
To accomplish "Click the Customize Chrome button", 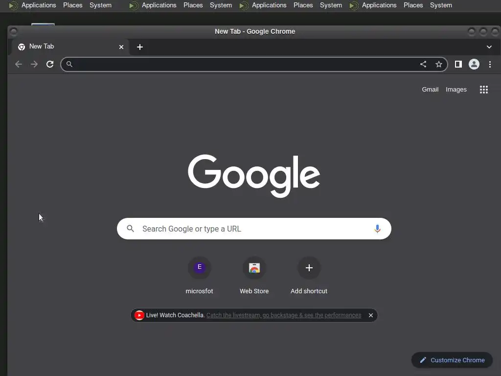I will (x=452, y=360).
